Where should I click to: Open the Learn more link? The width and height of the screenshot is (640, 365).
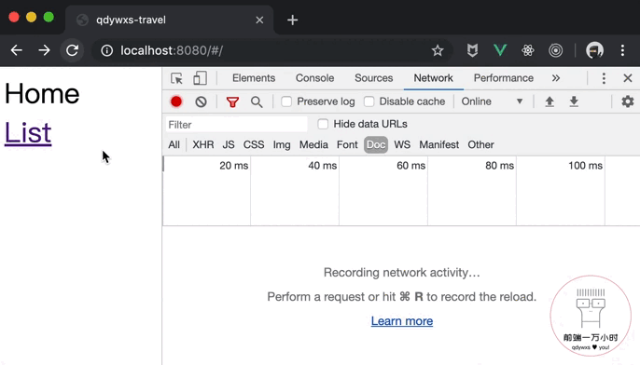point(402,321)
